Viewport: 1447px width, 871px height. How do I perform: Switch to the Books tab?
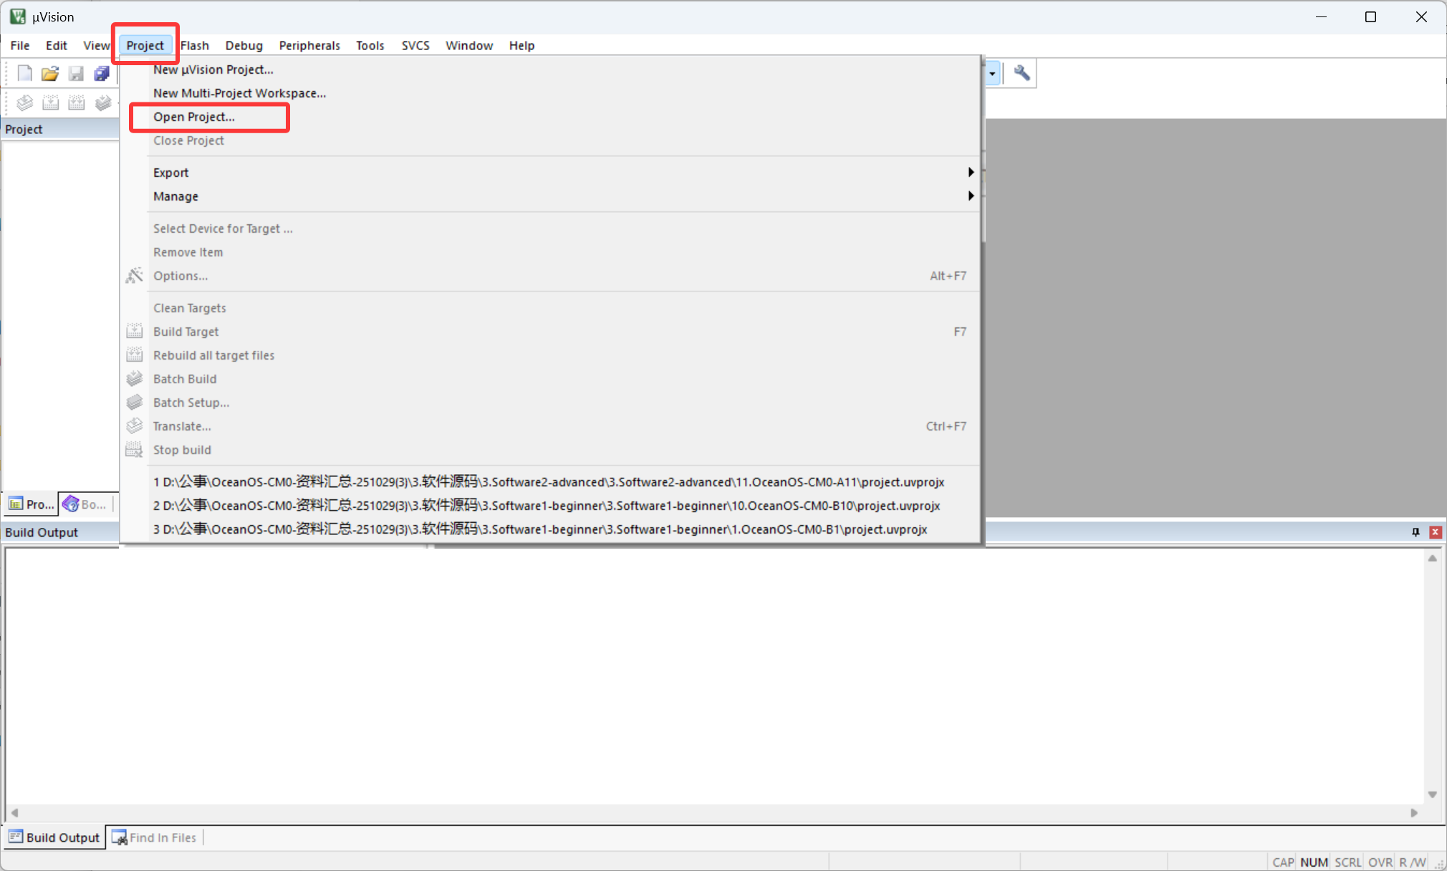pyautogui.click(x=85, y=504)
